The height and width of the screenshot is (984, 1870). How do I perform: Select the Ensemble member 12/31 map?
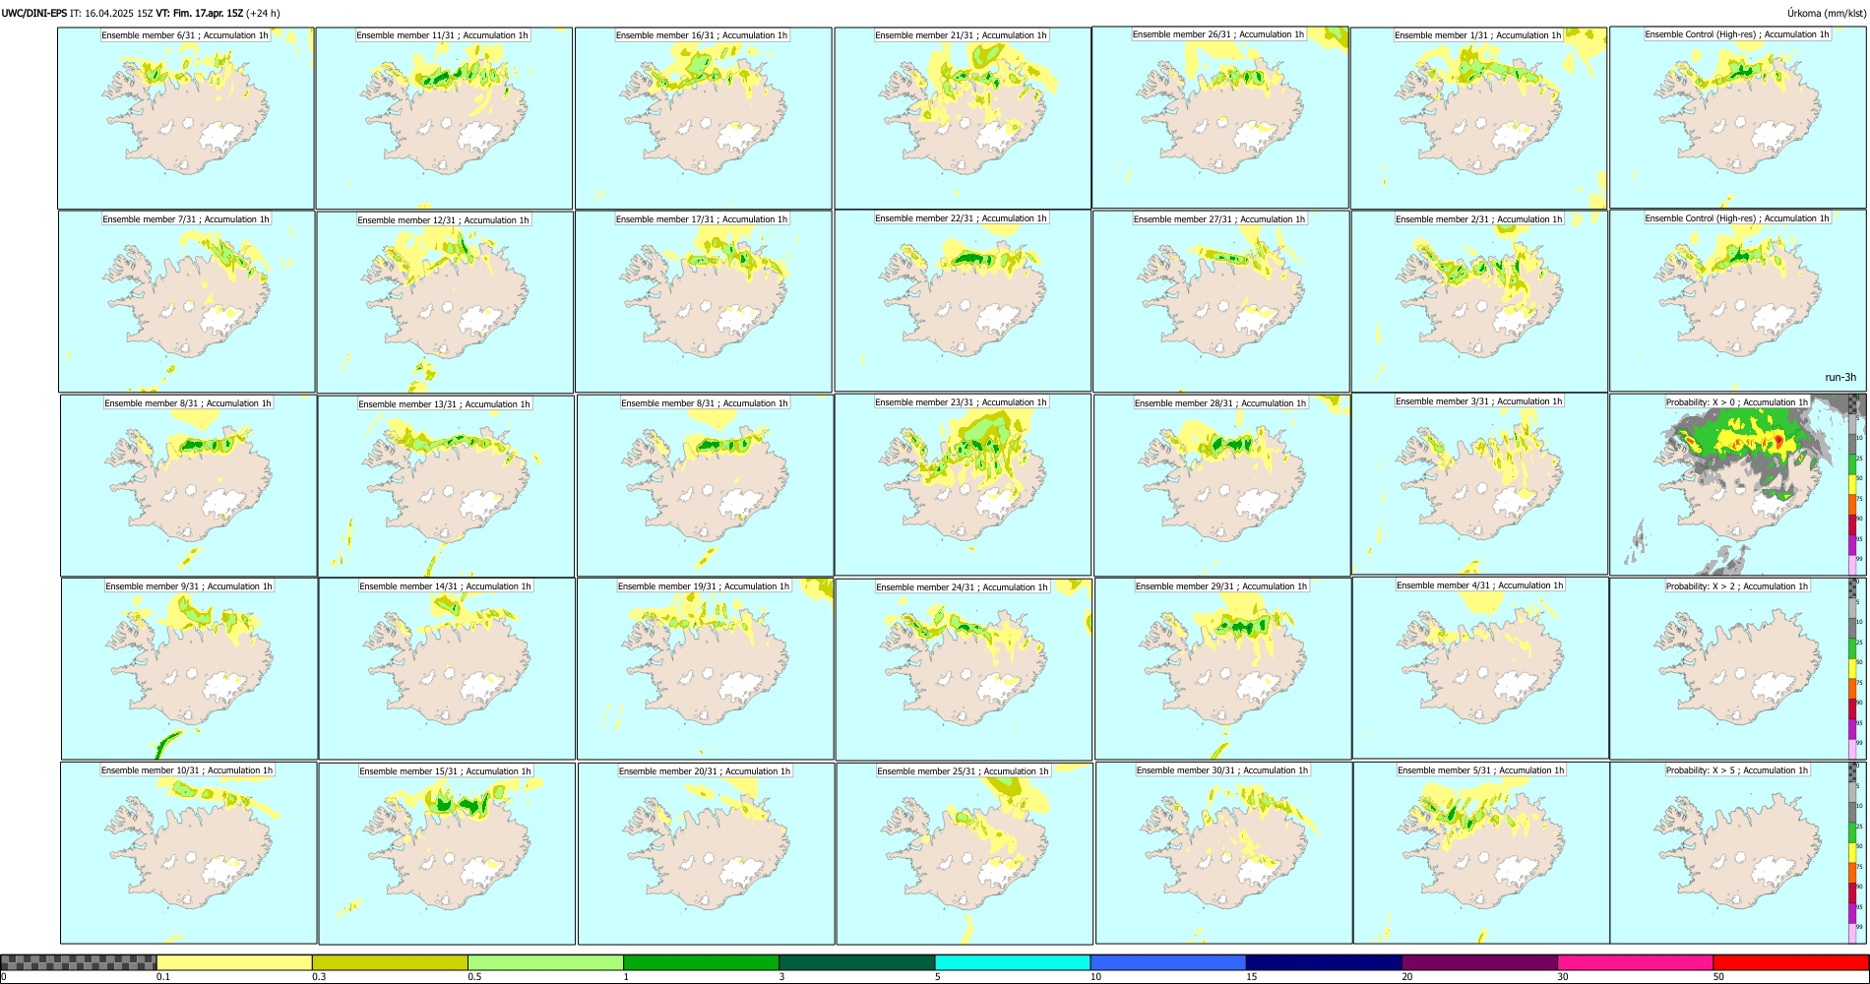(445, 303)
